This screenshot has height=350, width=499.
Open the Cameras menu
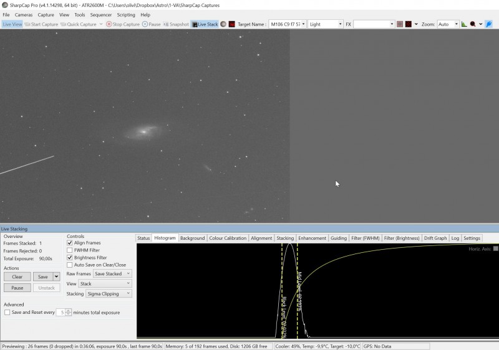pyautogui.click(x=24, y=14)
